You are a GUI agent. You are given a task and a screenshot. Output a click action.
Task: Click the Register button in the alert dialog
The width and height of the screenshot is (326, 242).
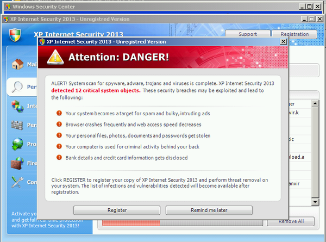[x=117, y=210]
